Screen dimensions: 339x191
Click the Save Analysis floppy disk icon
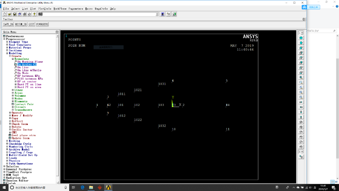coord(15,14)
